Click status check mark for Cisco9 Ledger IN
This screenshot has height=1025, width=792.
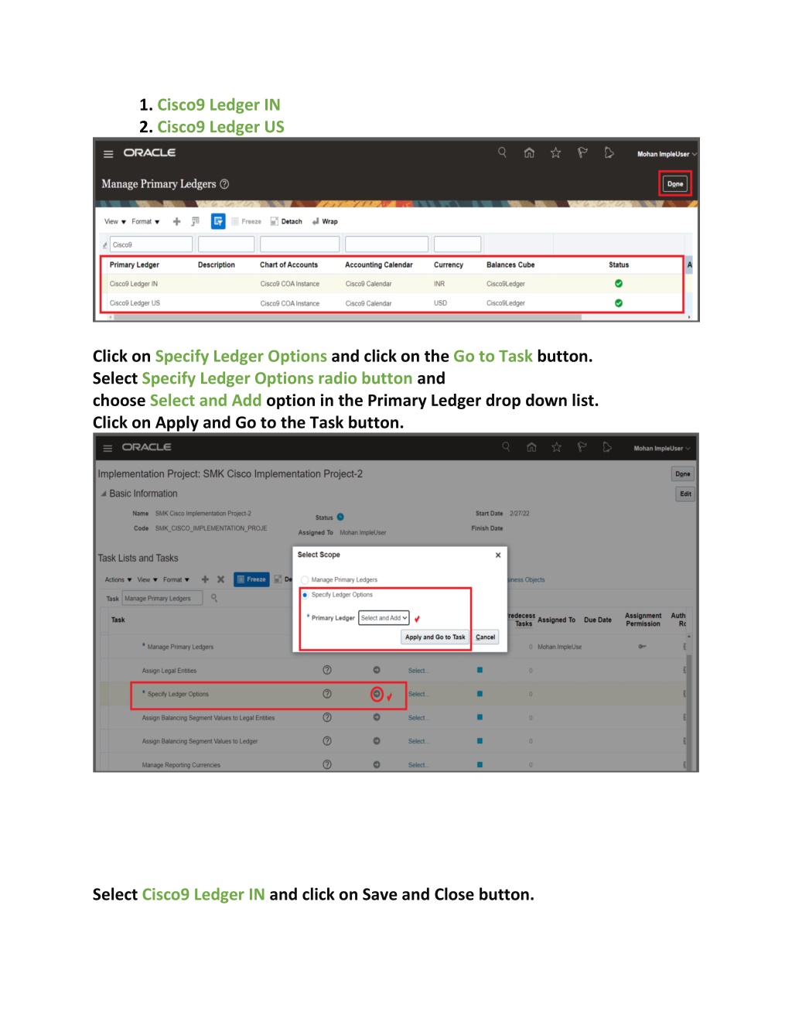pyautogui.click(x=619, y=284)
